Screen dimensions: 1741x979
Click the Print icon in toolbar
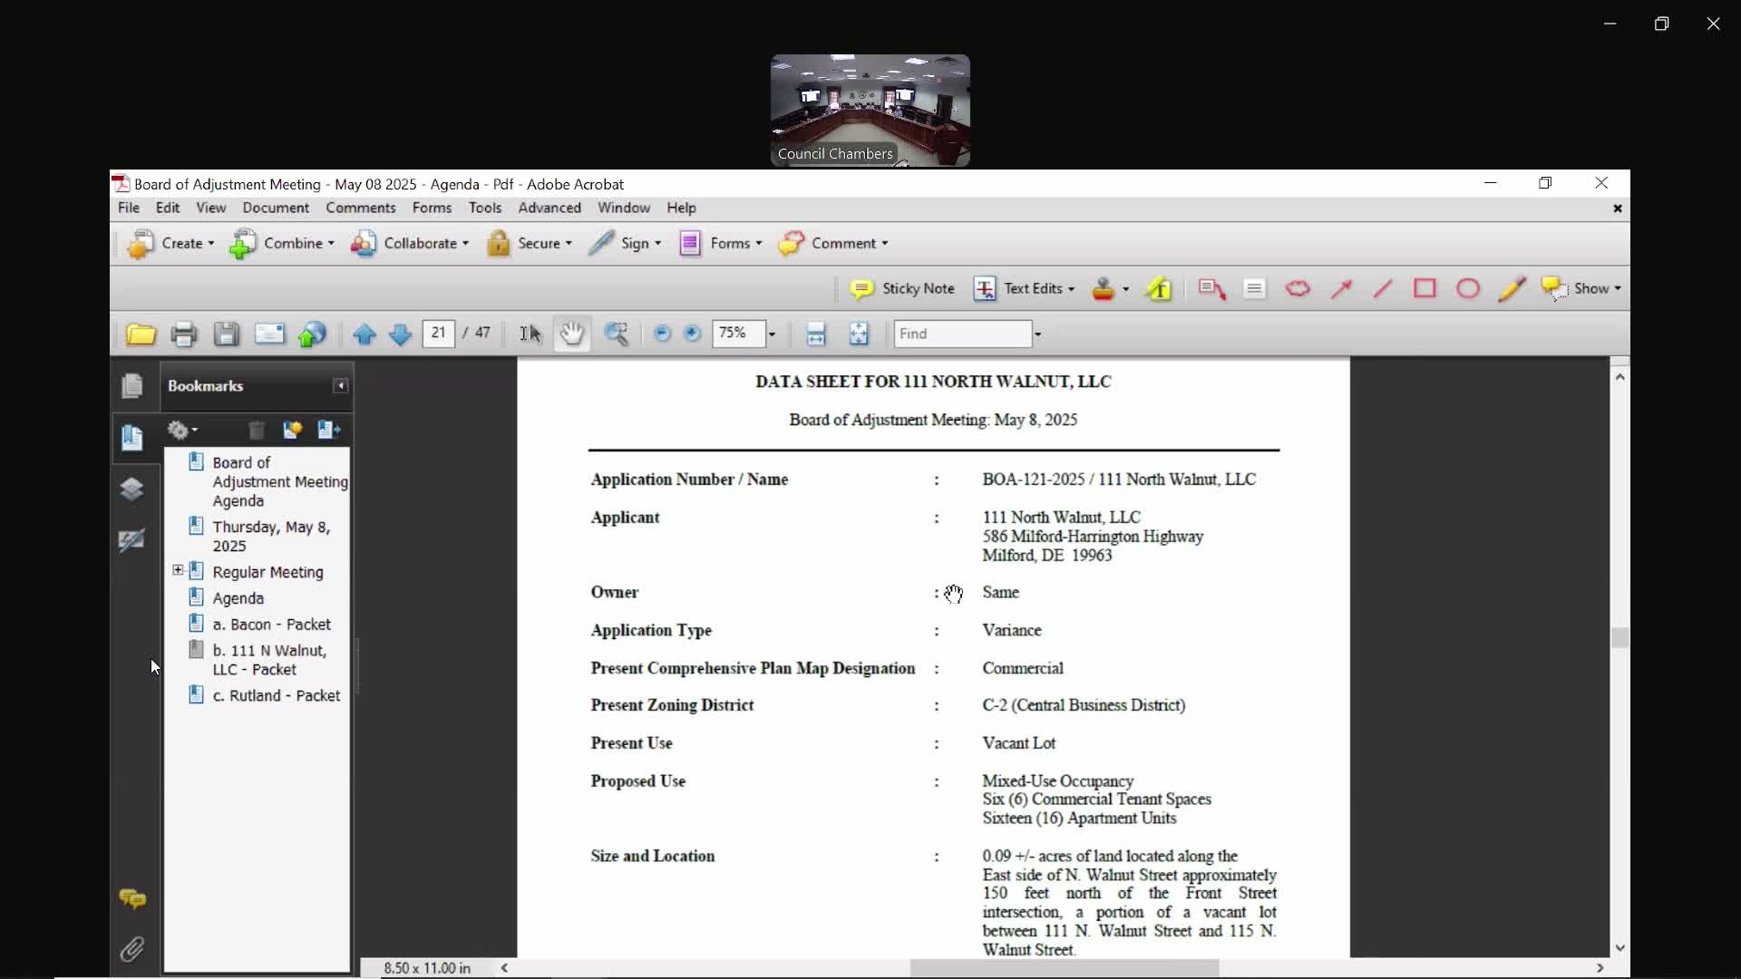pyautogui.click(x=184, y=334)
